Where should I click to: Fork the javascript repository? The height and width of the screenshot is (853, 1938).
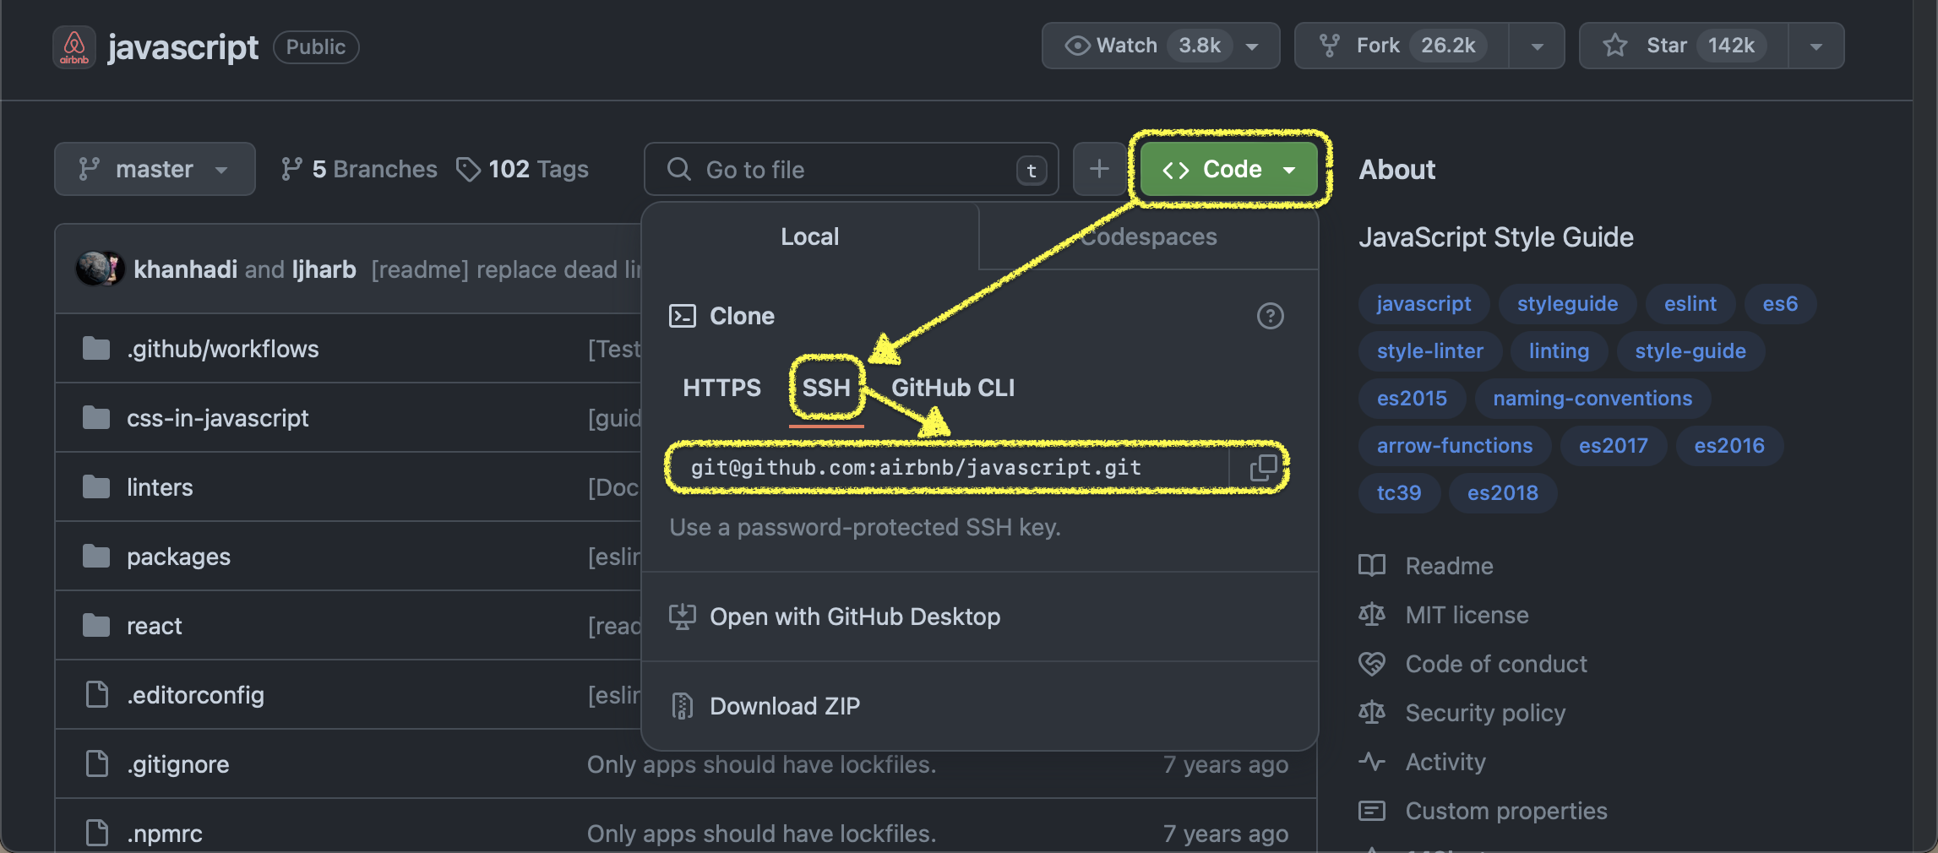(x=1402, y=46)
